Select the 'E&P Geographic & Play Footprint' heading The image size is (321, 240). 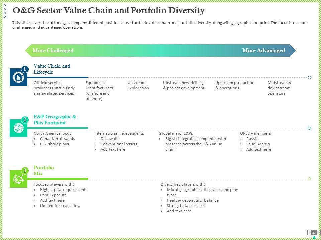[x=55, y=120]
